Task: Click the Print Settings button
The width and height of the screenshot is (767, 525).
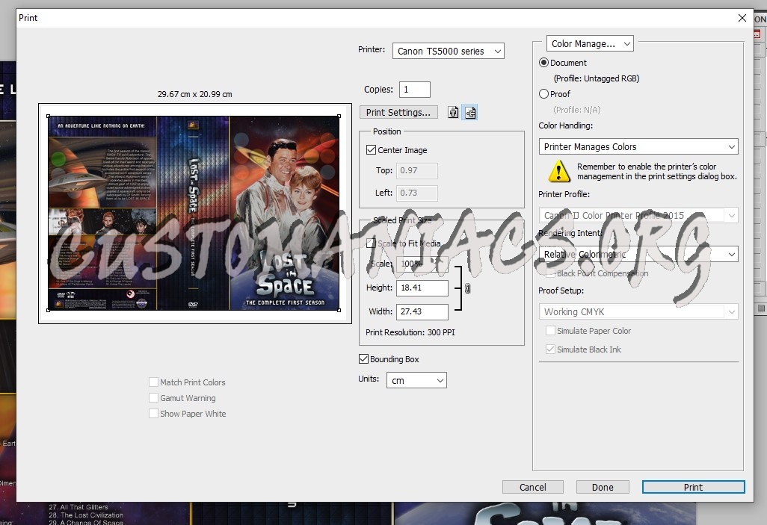Action: point(398,113)
